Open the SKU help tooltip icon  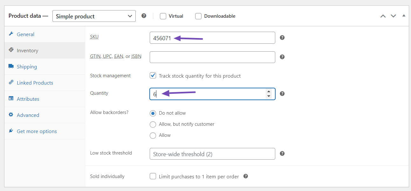(x=282, y=37)
